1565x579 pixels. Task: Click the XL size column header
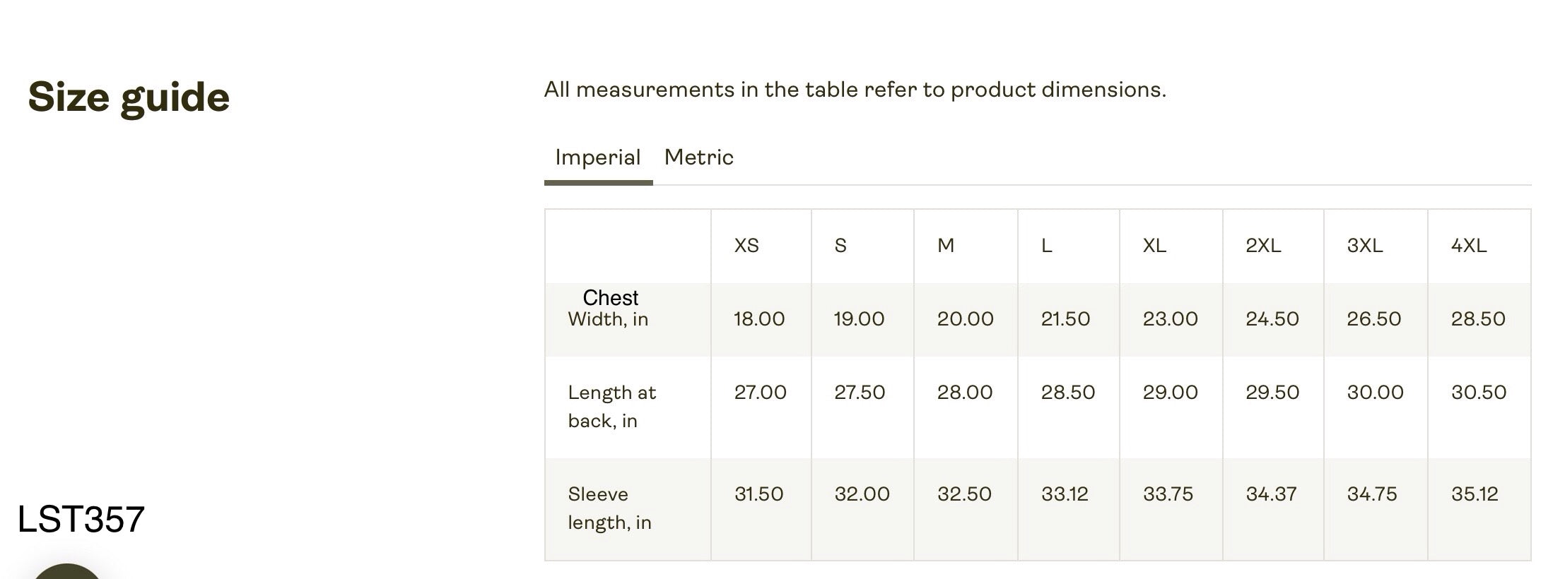[1154, 246]
